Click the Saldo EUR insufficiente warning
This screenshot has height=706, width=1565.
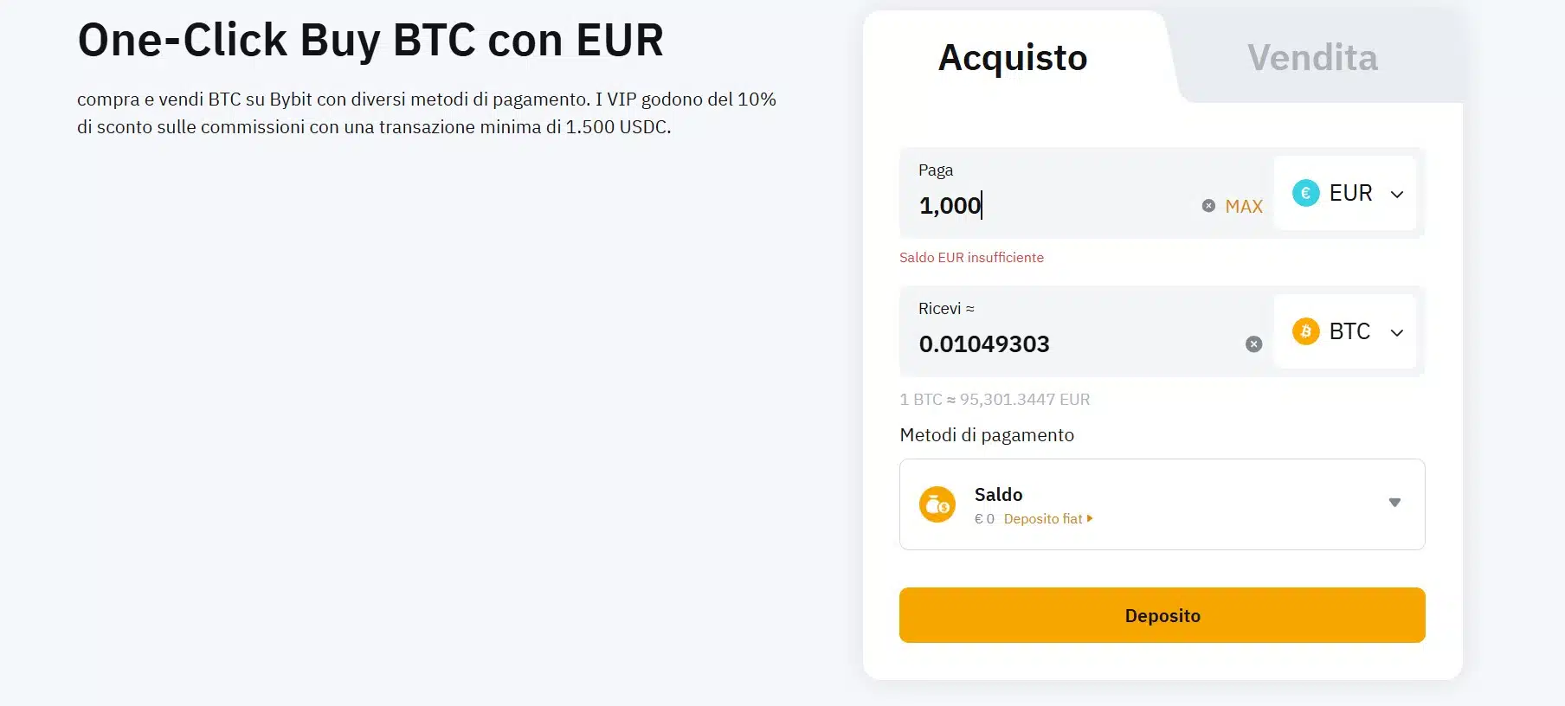coord(971,257)
